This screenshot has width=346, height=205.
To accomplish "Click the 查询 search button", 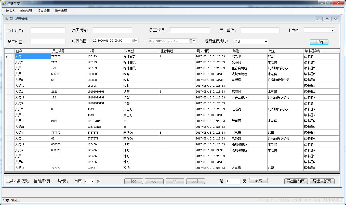I will tap(319, 42).
